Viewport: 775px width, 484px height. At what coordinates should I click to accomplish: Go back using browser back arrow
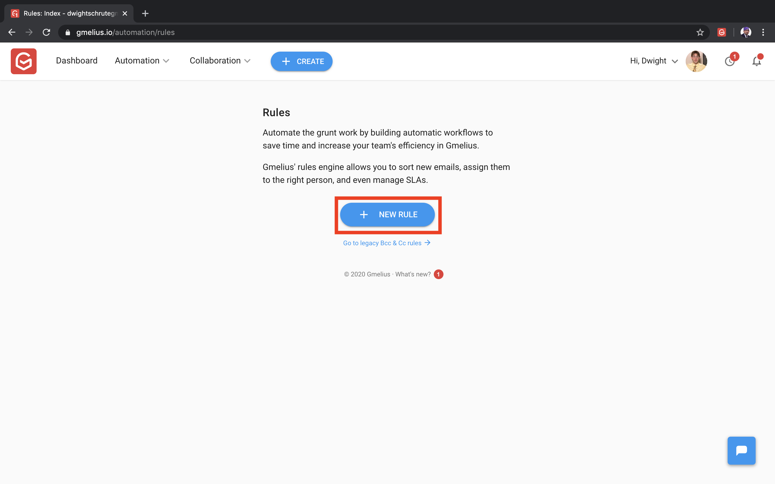click(x=12, y=32)
